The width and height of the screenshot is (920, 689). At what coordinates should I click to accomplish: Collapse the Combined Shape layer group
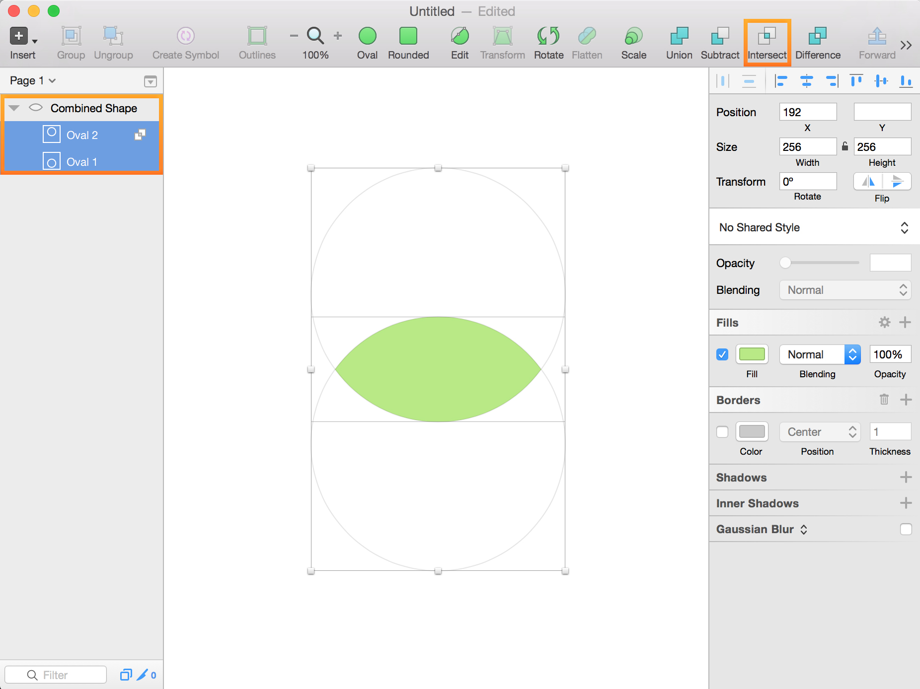(x=14, y=108)
